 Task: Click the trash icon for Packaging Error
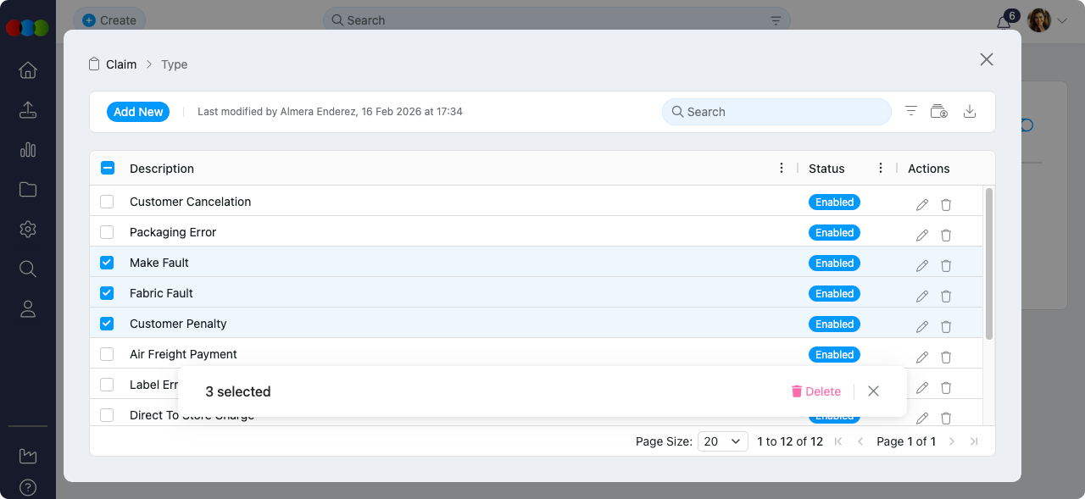[945, 235]
